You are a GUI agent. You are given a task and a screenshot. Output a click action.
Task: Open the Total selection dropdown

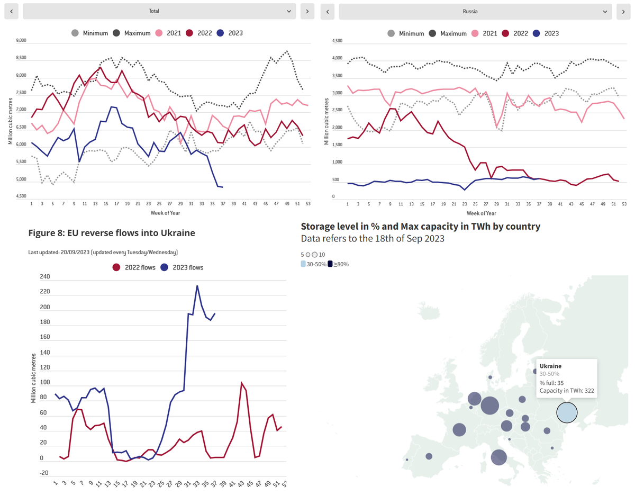point(159,11)
